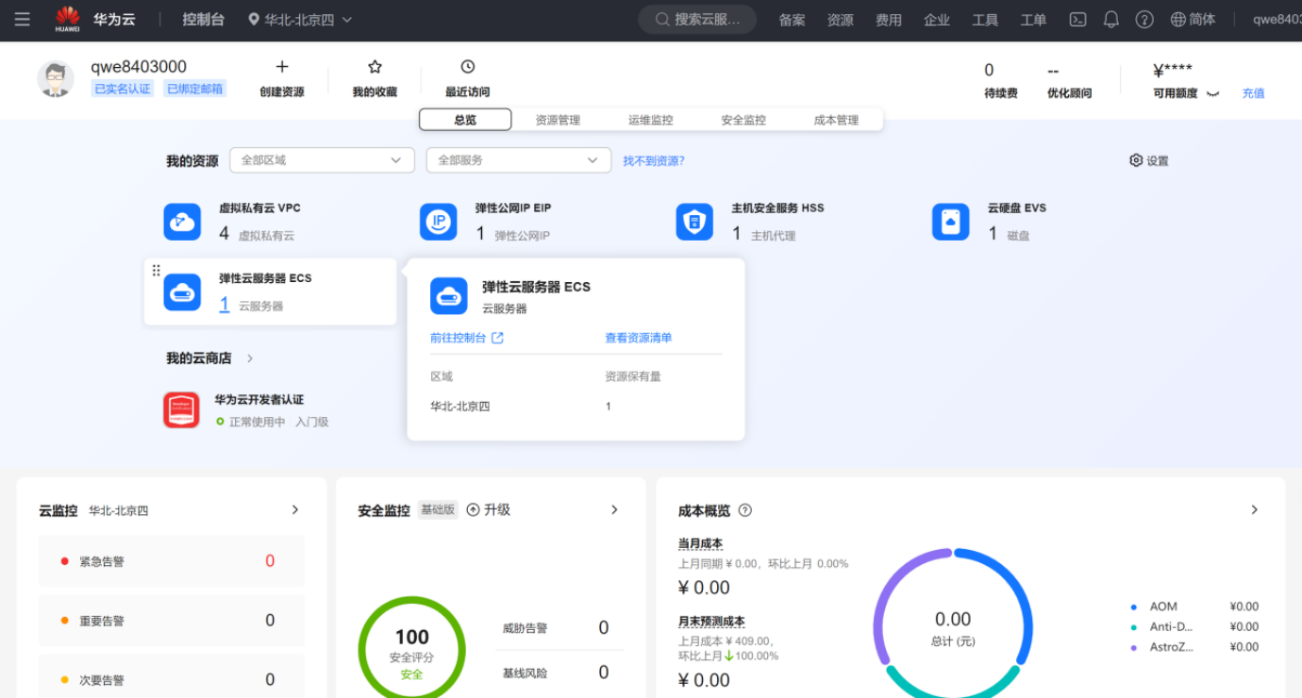This screenshot has width=1302, height=698.
Task: Open the 弹性公网IP EIP icon
Action: (x=439, y=222)
